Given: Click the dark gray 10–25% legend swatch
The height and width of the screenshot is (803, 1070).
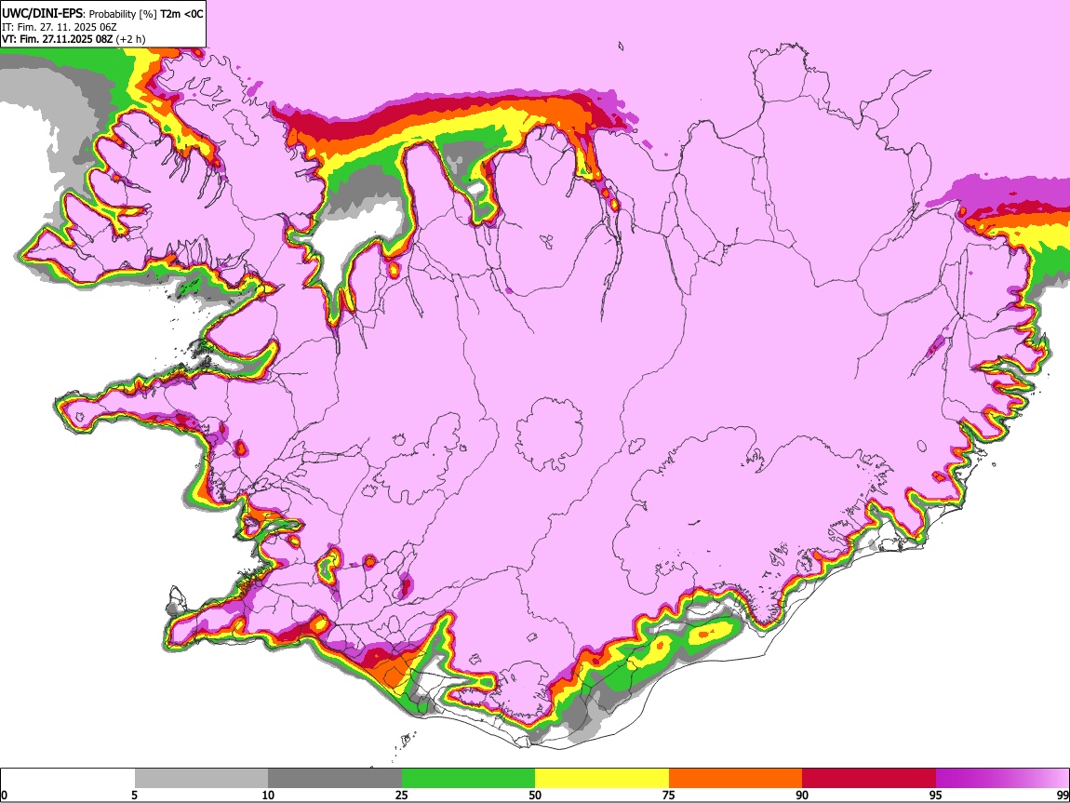Looking at the screenshot, I should (335, 779).
